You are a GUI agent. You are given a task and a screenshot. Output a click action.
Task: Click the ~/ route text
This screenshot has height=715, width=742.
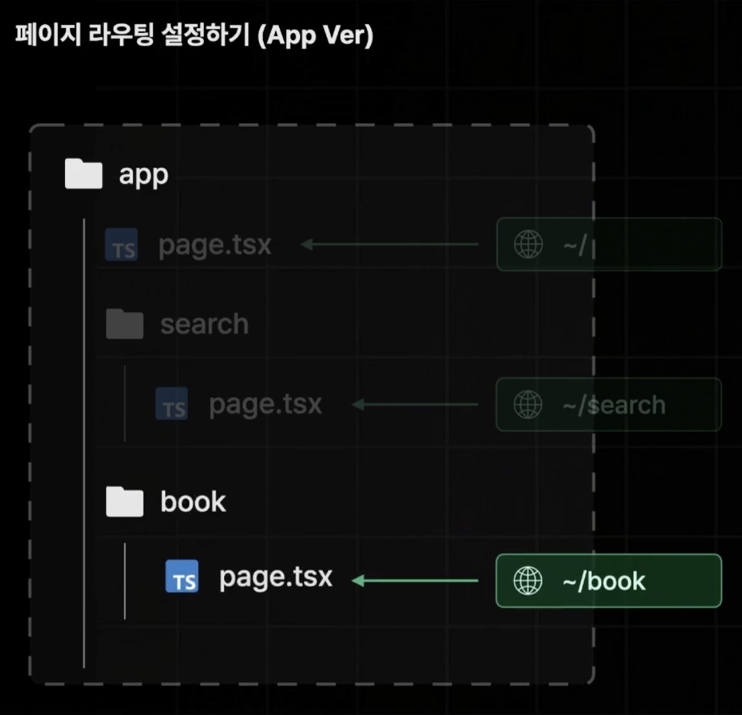pos(575,245)
